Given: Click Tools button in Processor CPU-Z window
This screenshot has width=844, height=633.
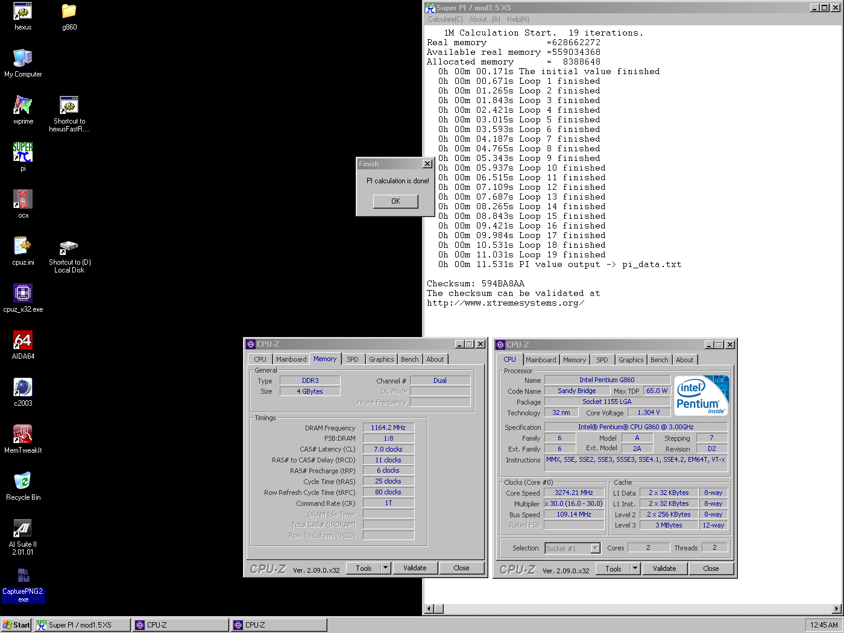Looking at the screenshot, I should [x=613, y=568].
